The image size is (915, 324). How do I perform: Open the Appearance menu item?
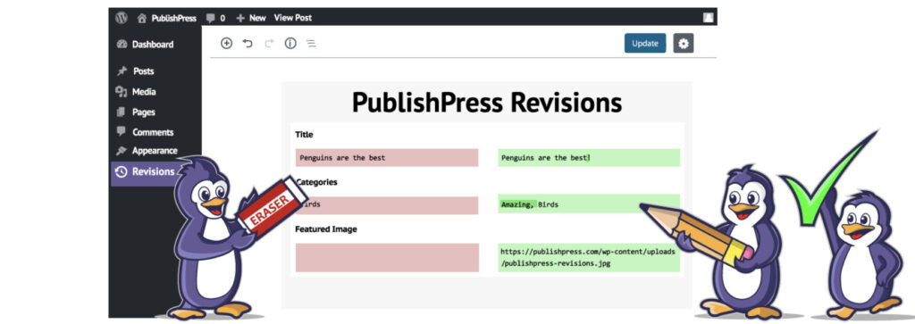[x=155, y=151]
